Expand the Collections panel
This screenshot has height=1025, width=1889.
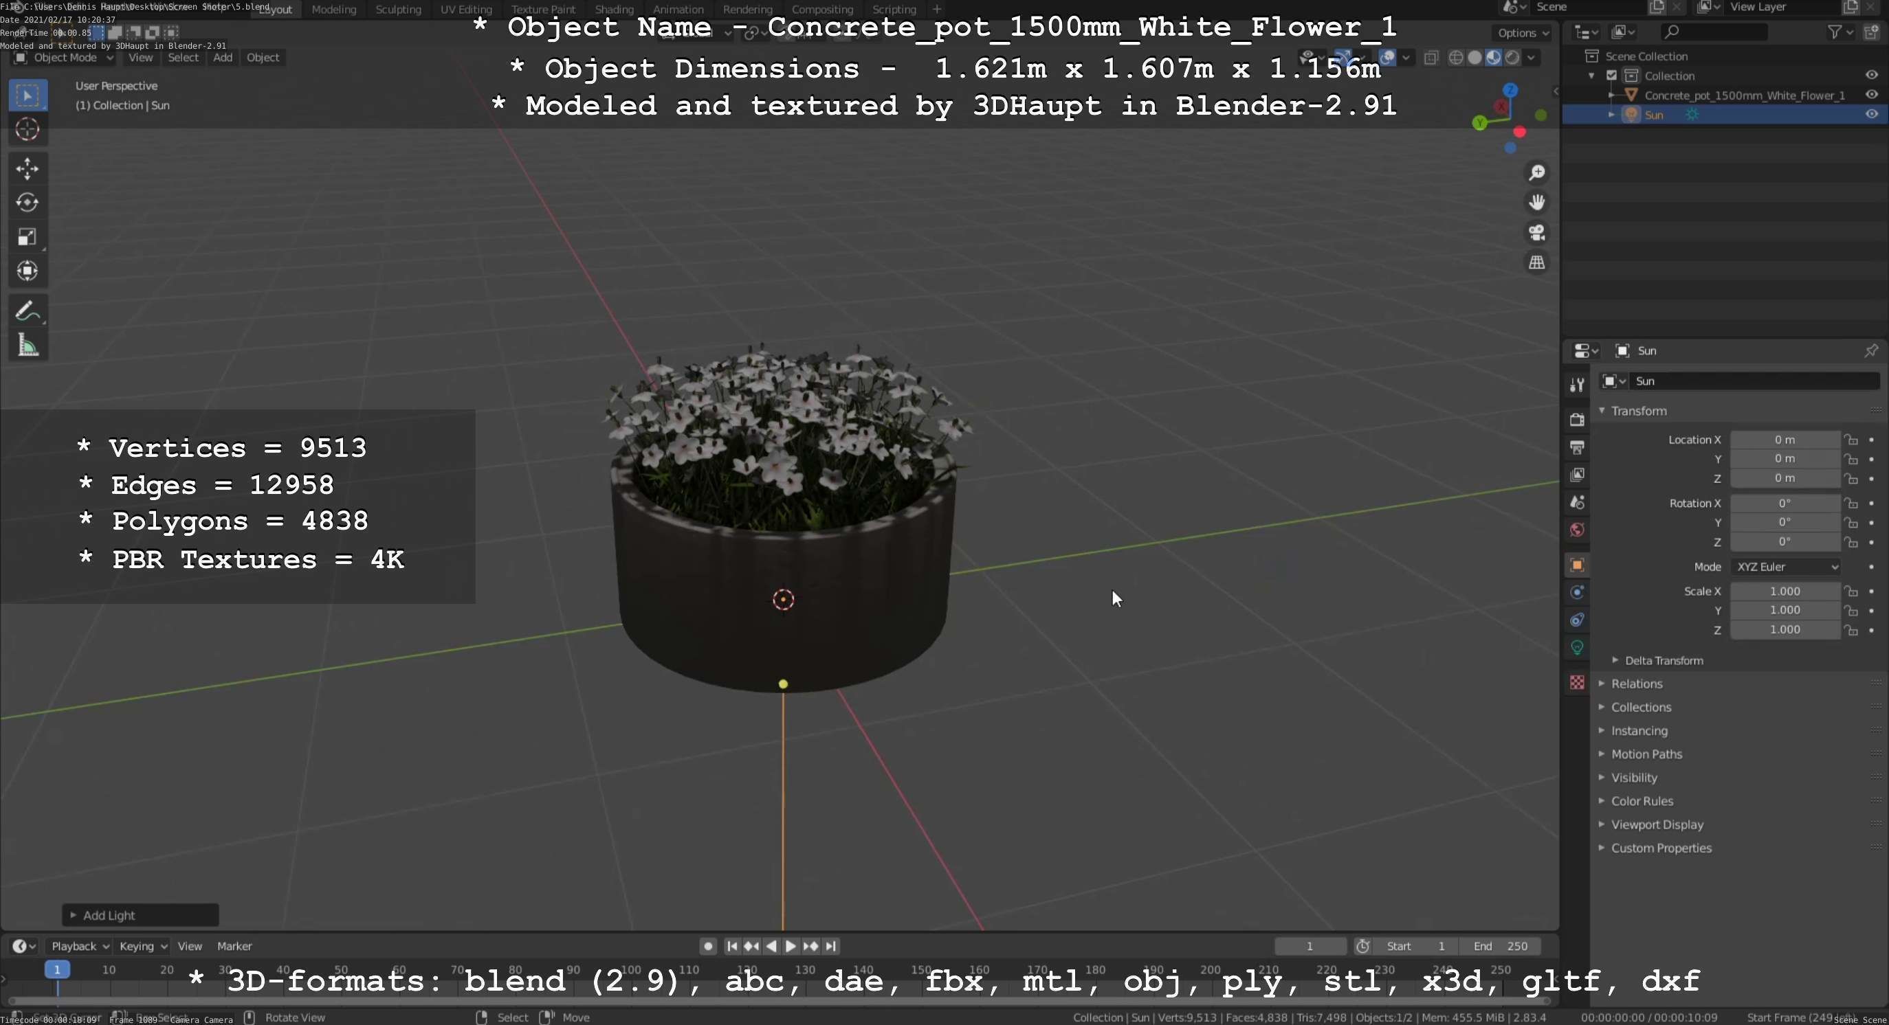[1640, 707]
